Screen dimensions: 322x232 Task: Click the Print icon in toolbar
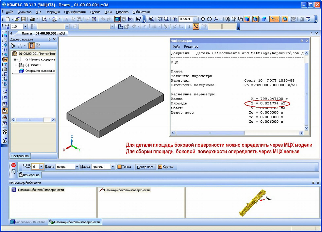pyautogui.click(x=32, y=19)
